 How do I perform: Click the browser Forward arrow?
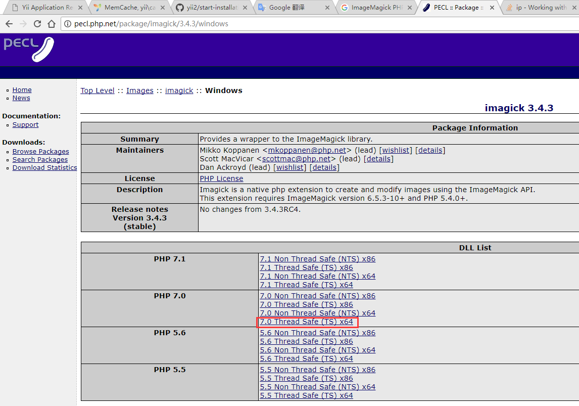23,24
